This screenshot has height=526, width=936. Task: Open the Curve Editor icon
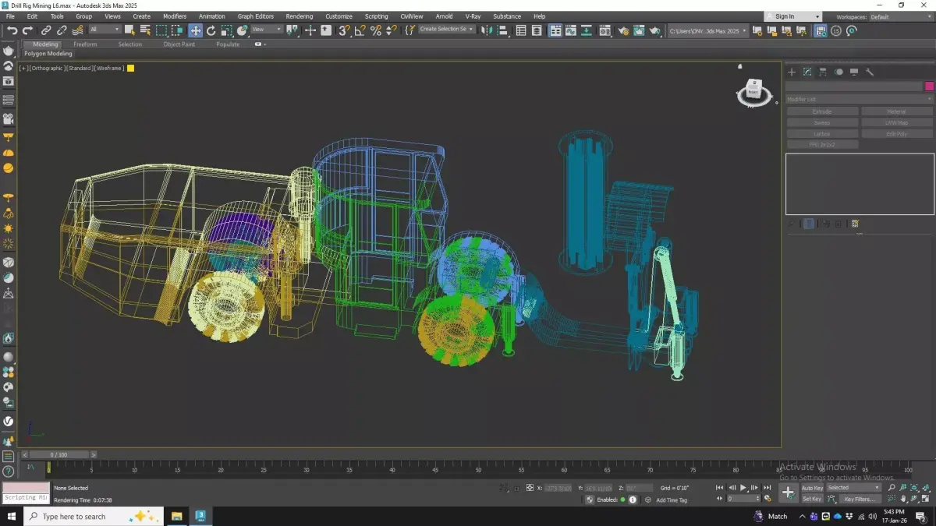coord(570,30)
